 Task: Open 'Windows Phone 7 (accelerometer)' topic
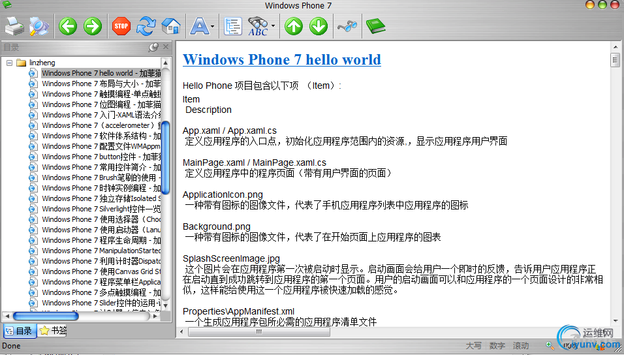(101, 125)
